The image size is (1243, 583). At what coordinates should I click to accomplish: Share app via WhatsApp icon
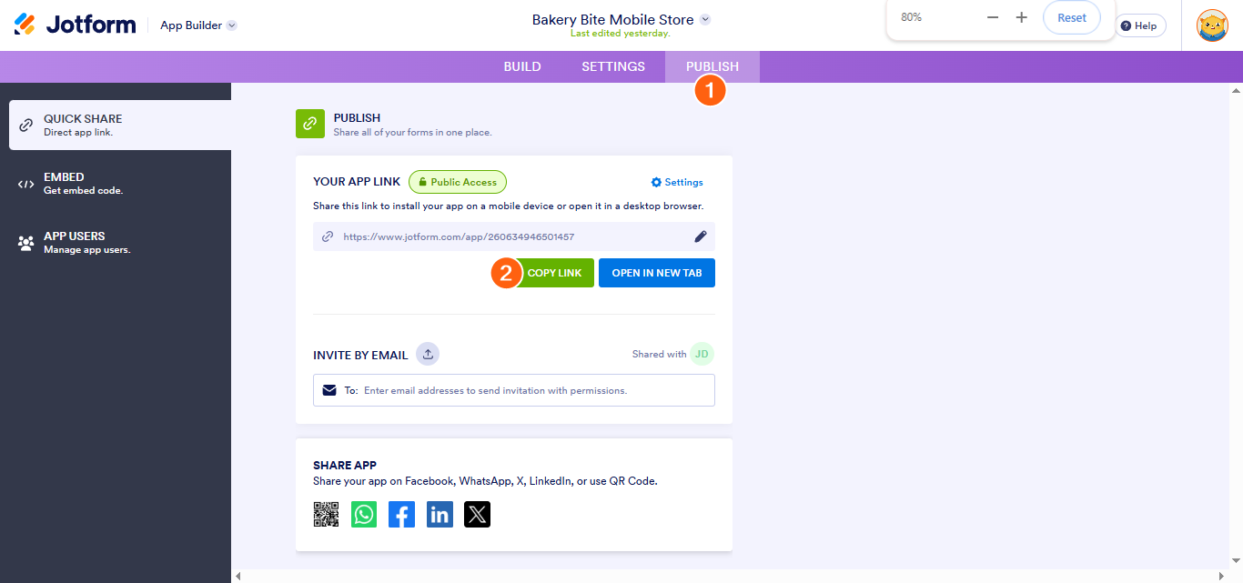(x=364, y=515)
